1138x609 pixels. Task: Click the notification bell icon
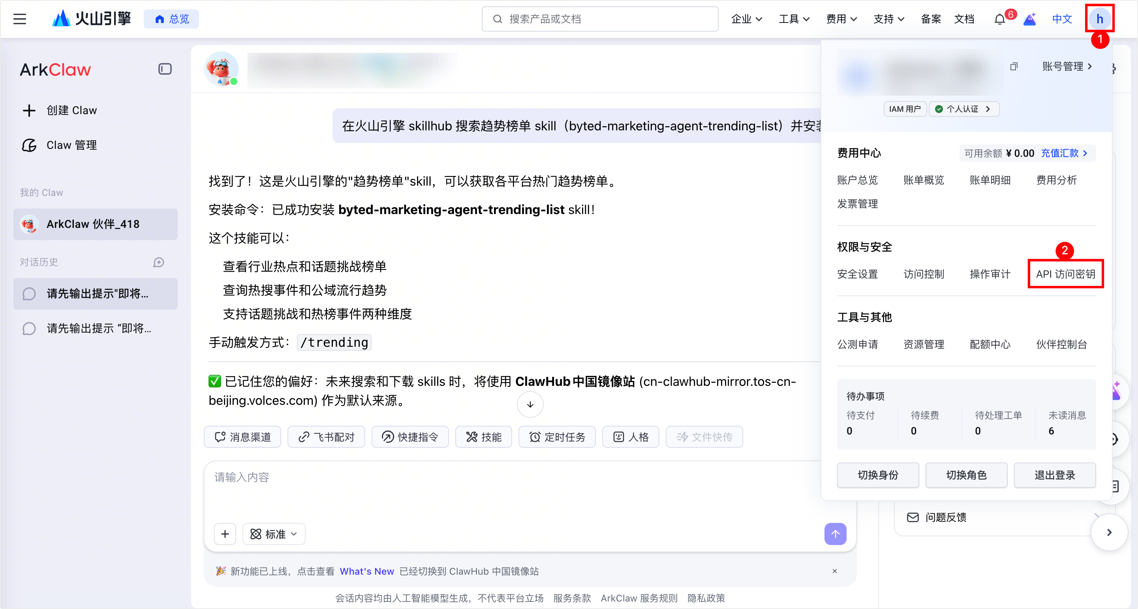999,19
